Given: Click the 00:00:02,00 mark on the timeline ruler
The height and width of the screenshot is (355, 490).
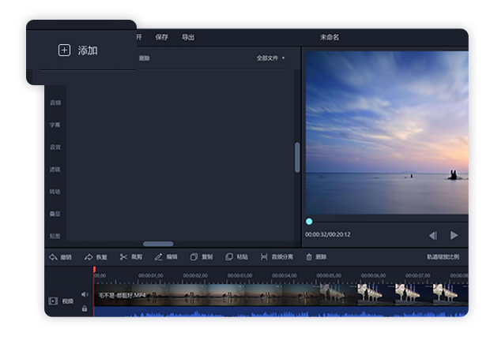Looking at the screenshot, I should point(195,275).
